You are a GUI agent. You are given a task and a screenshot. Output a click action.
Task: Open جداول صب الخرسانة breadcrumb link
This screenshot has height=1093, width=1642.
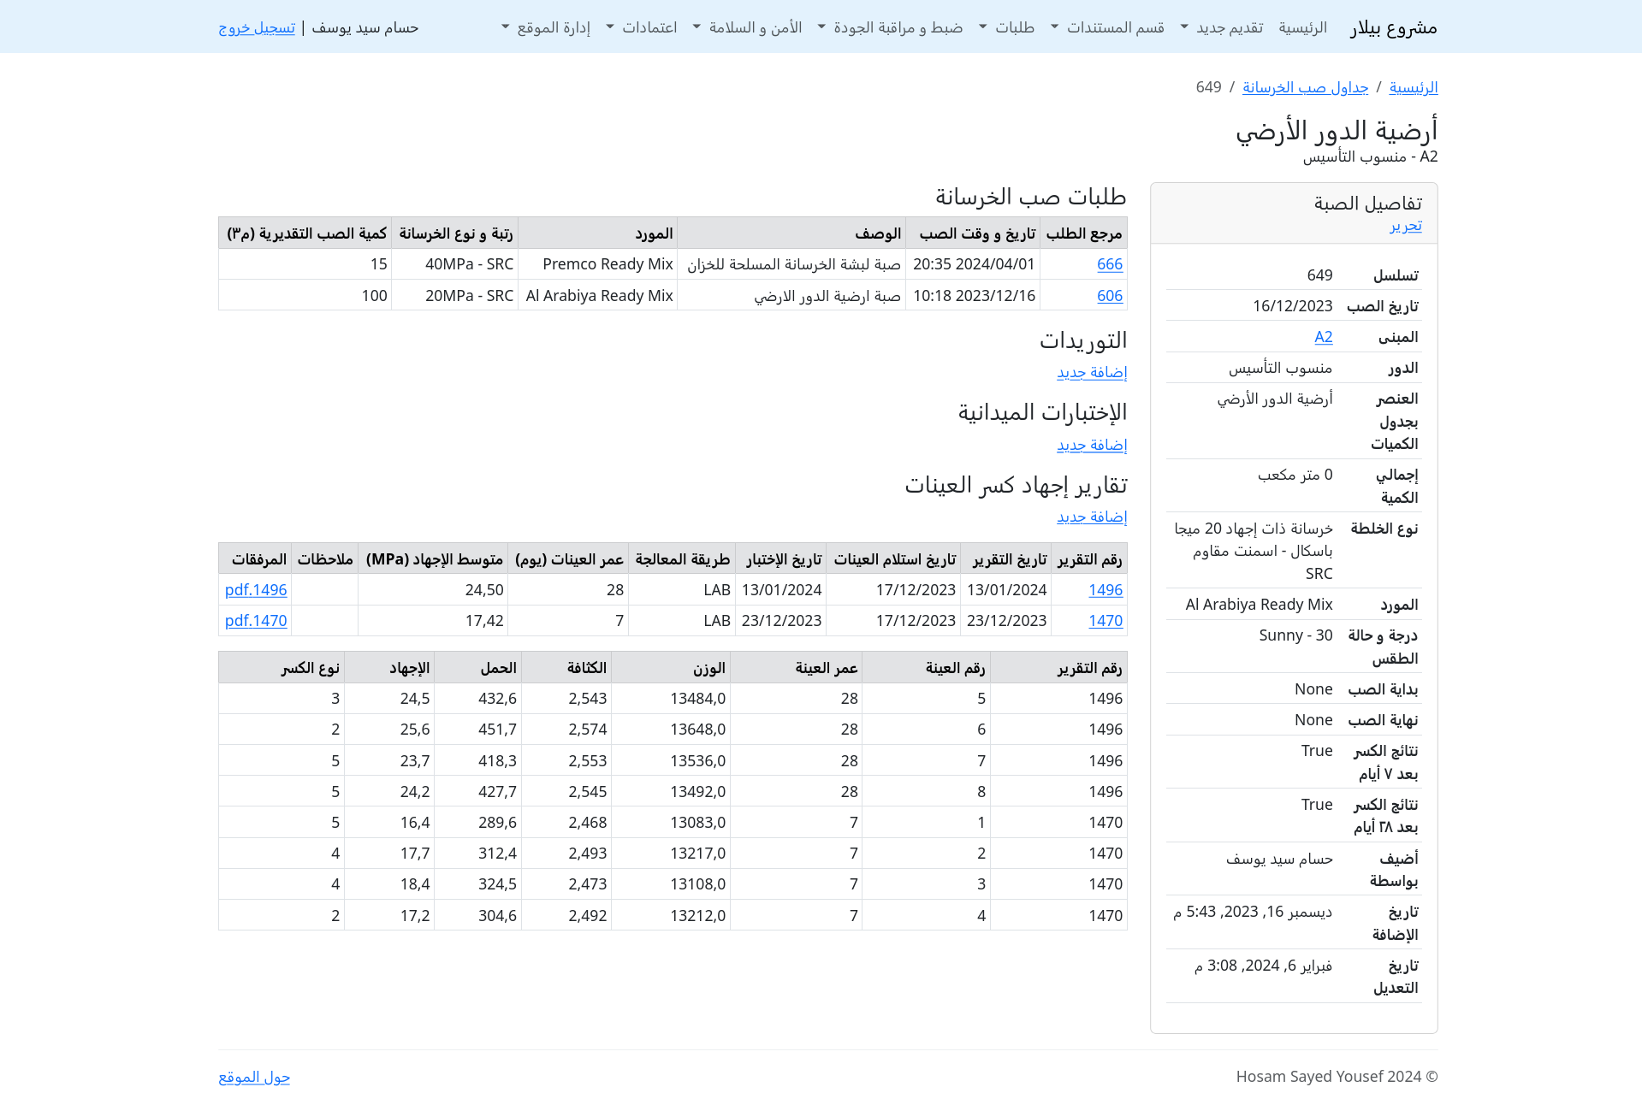[x=1305, y=87]
